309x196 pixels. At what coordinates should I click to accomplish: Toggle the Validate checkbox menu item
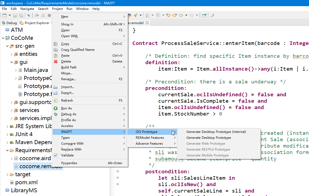tap(90, 155)
